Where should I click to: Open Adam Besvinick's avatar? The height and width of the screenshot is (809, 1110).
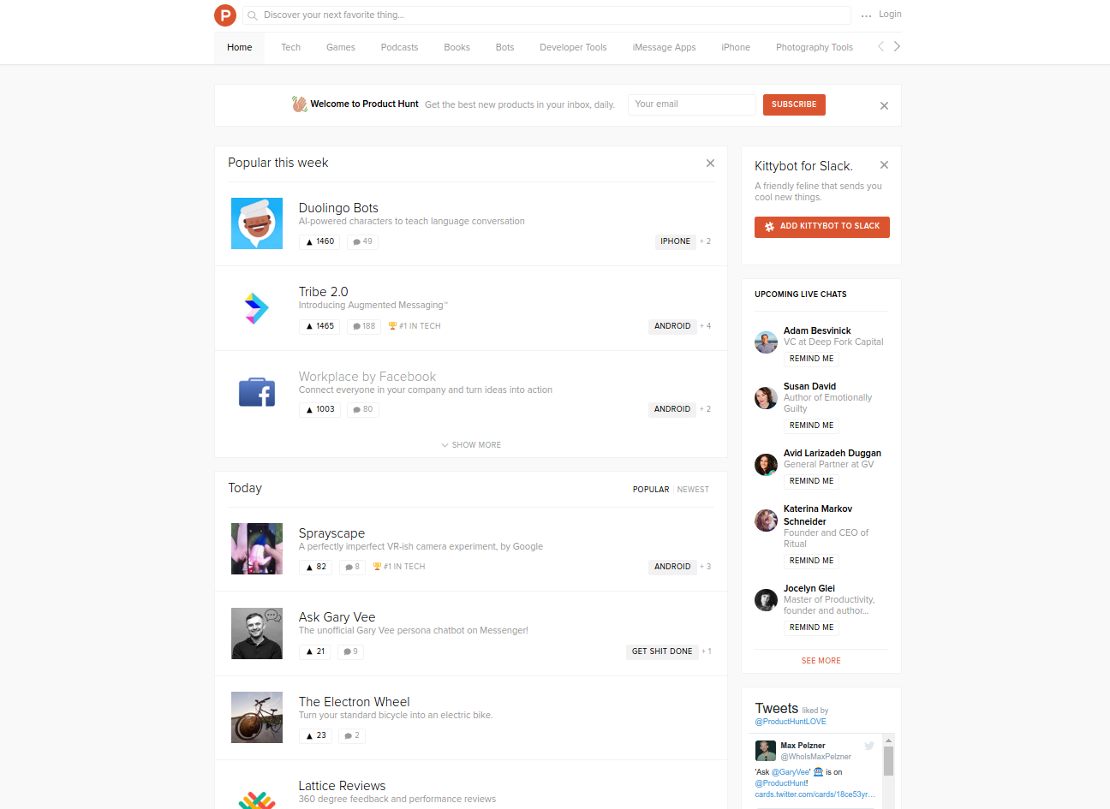point(766,342)
